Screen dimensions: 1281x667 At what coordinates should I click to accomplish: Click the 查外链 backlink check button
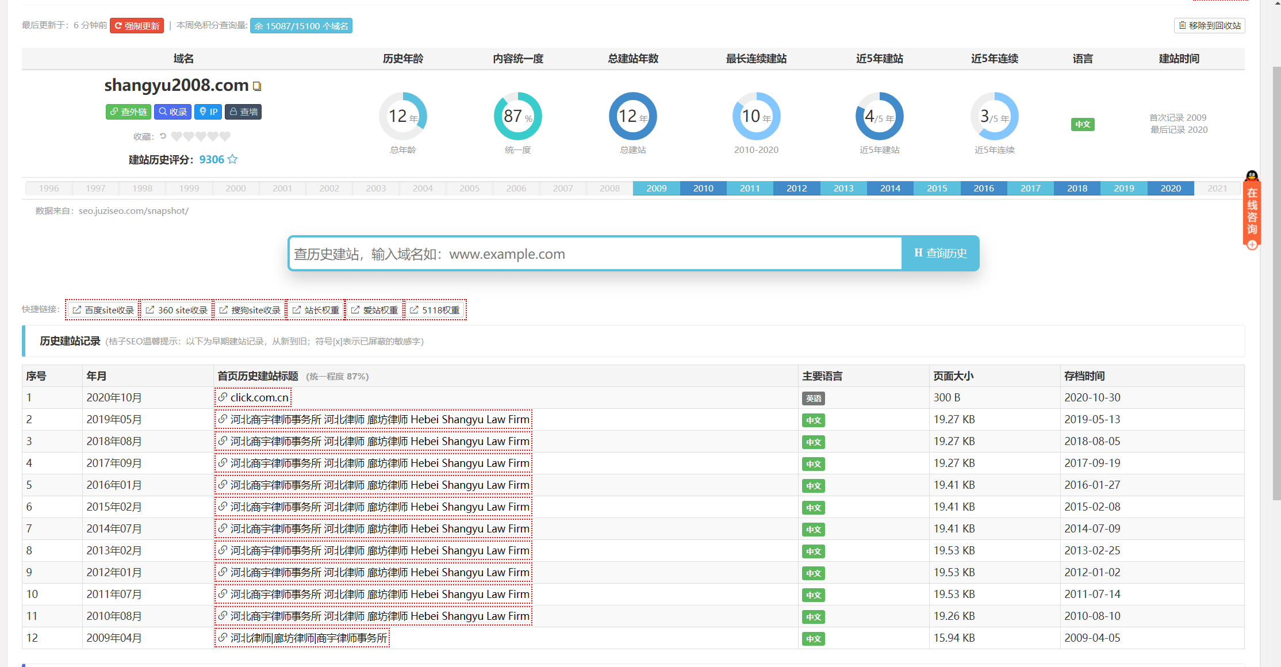(x=128, y=112)
